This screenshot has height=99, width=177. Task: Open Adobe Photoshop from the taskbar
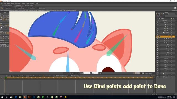[x=34, y=97]
